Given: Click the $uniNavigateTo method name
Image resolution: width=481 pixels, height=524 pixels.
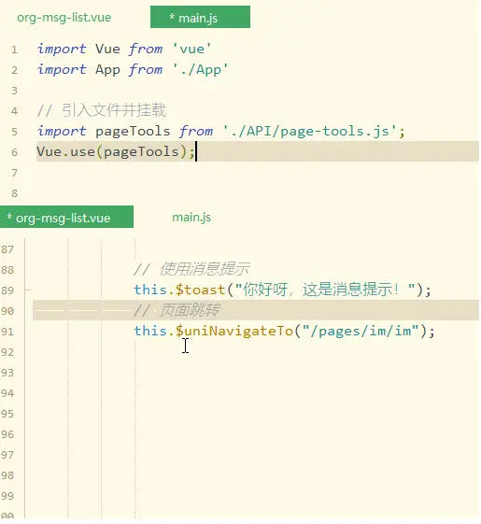Looking at the screenshot, I should pyautogui.click(x=234, y=331).
